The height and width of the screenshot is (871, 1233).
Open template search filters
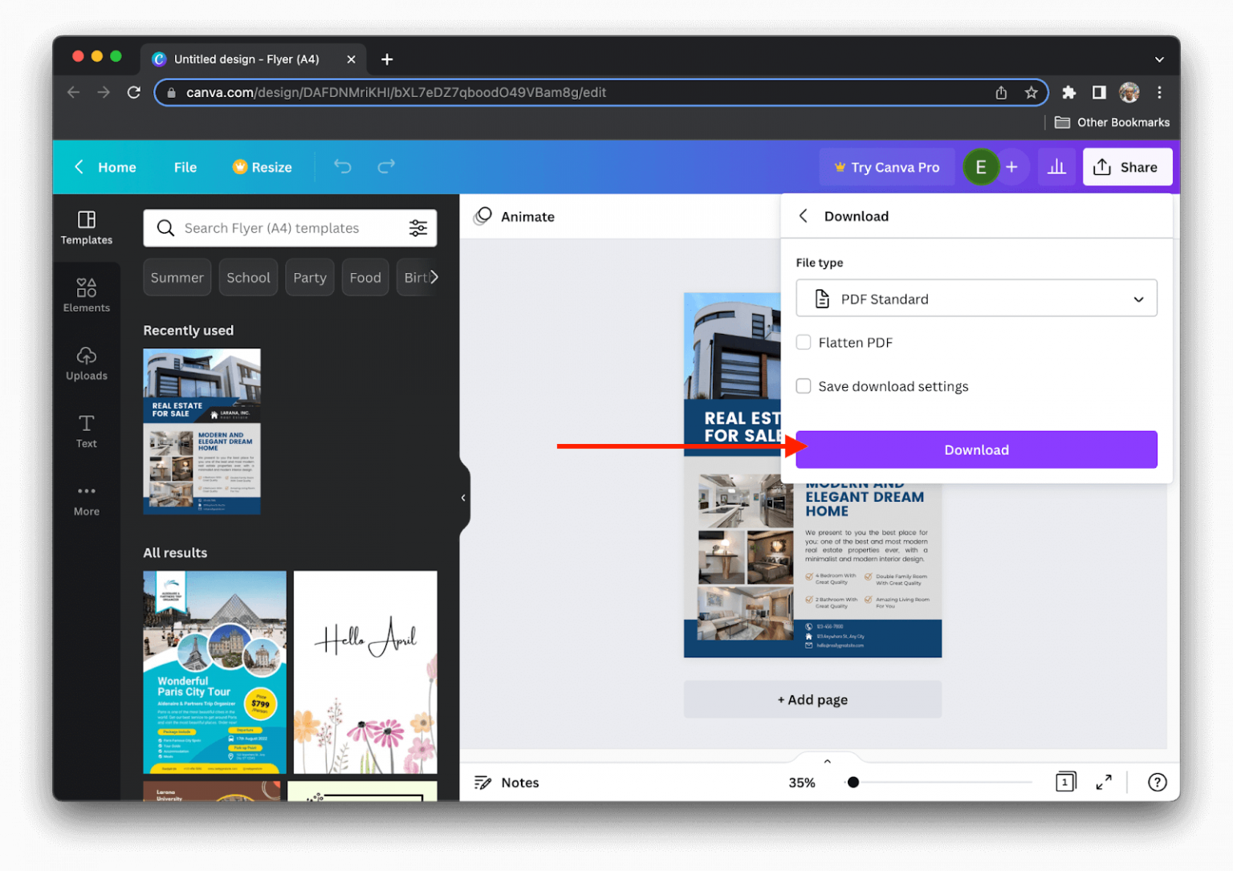(418, 228)
